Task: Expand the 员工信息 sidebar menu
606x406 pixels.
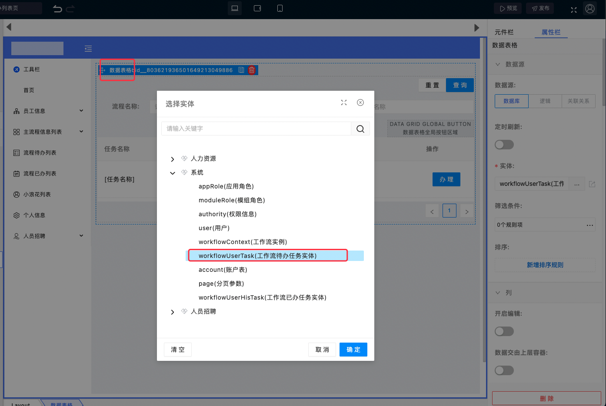Action: 81,111
